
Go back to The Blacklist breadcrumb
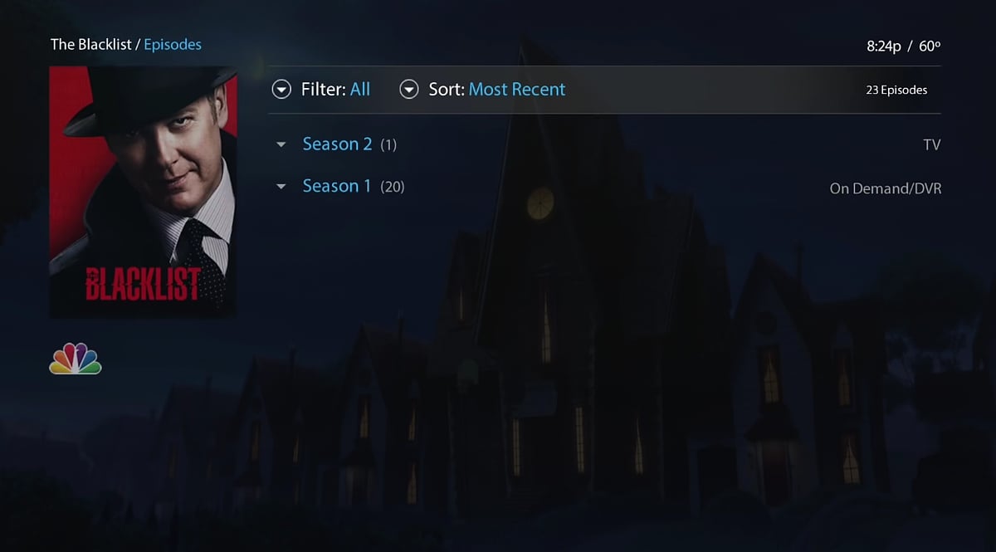coord(91,45)
